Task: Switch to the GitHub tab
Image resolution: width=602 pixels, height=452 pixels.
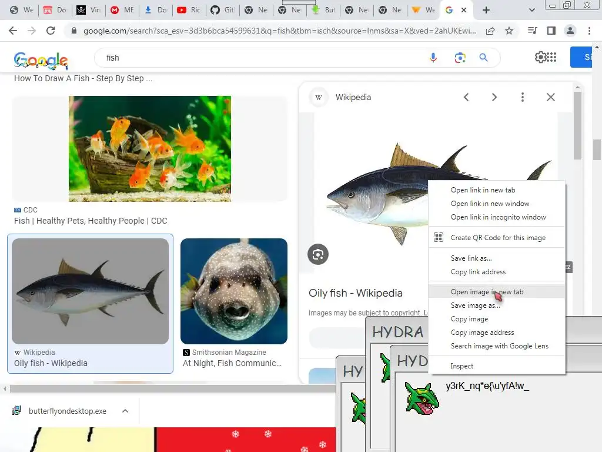Action: coord(222,10)
